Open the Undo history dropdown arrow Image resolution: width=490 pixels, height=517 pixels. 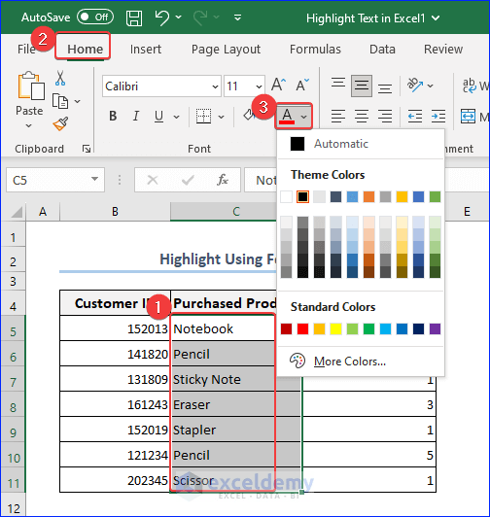179,17
